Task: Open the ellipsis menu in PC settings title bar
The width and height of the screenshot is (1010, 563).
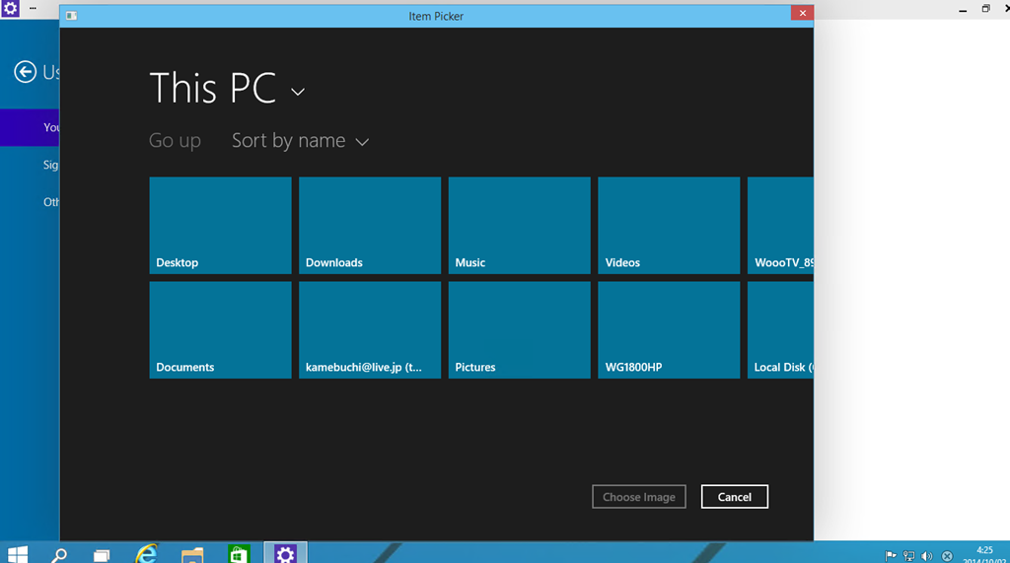Action: coord(33,8)
